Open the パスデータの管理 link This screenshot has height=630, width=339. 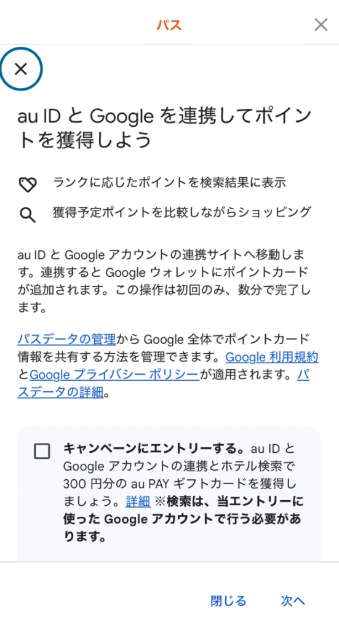pos(66,340)
